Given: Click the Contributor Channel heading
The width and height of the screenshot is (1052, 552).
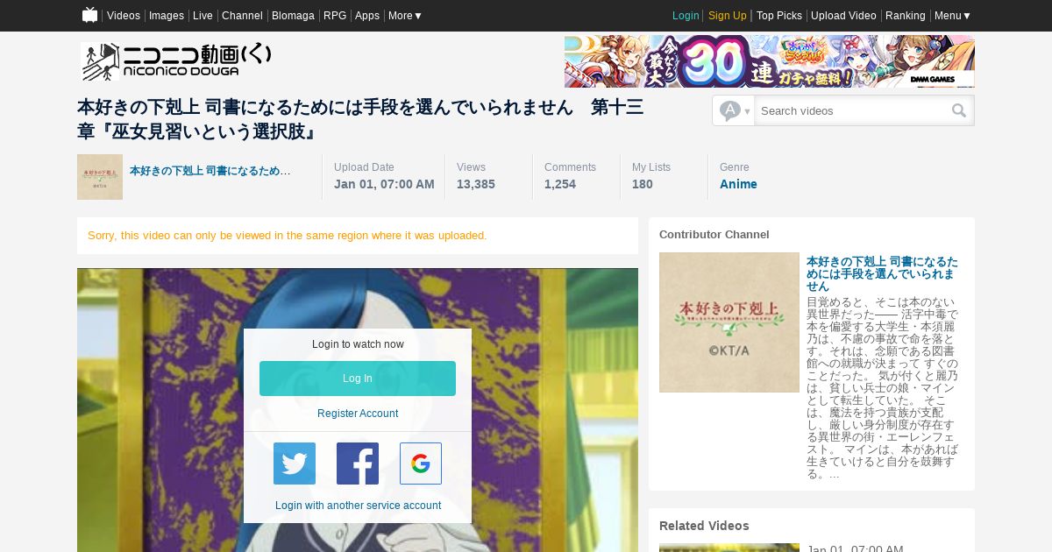Looking at the screenshot, I should [714, 235].
